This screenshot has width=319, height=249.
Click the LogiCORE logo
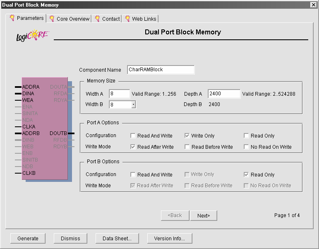33,36
